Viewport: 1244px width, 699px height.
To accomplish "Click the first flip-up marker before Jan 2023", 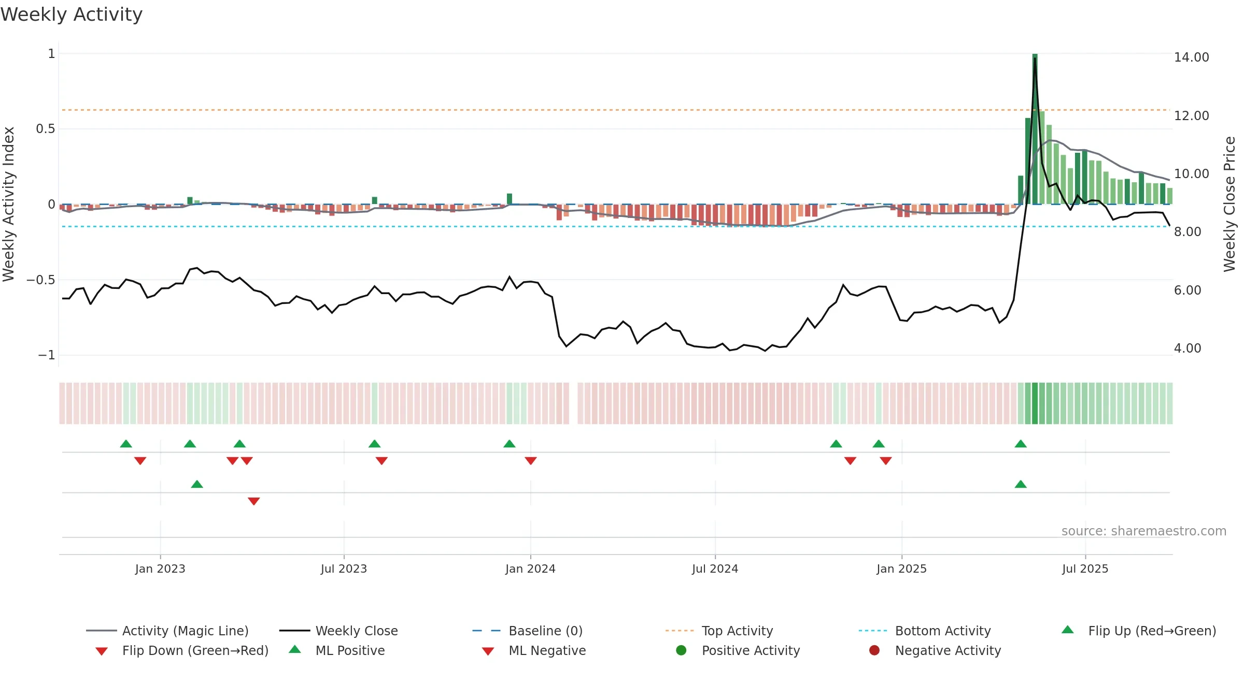I will (x=126, y=444).
